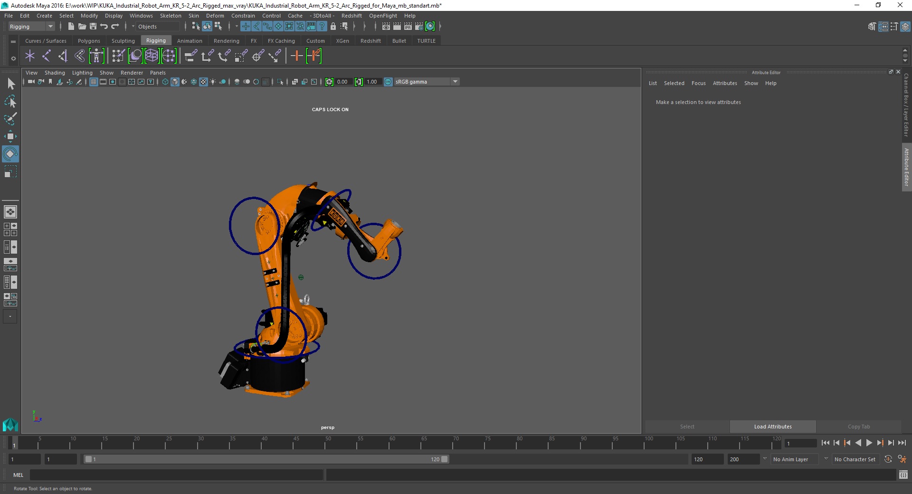
Task: Open the No Character Set dropdown arrow
Action: point(826,459)
